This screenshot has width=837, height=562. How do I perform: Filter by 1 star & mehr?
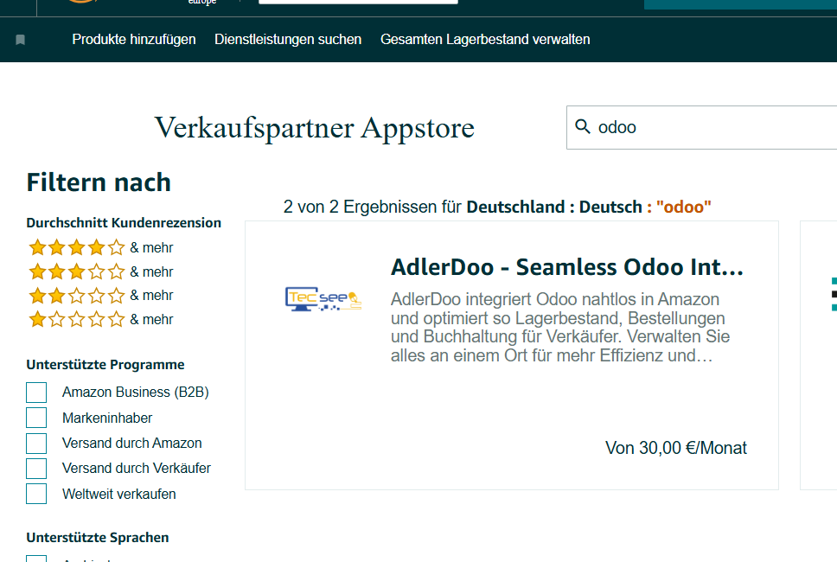[x=100, y=320]
